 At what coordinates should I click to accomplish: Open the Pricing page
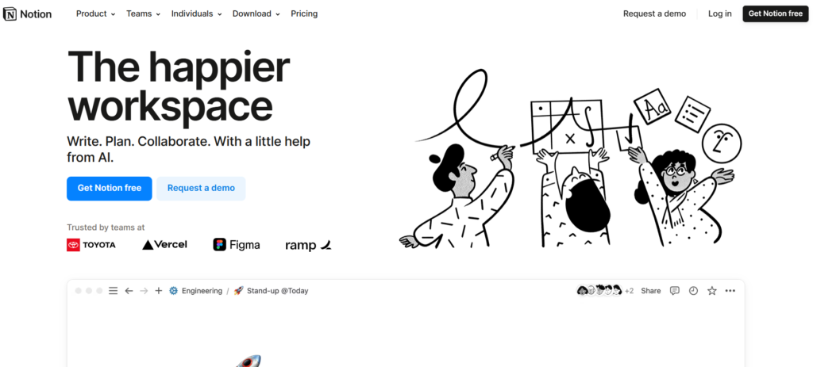(304, 14)
